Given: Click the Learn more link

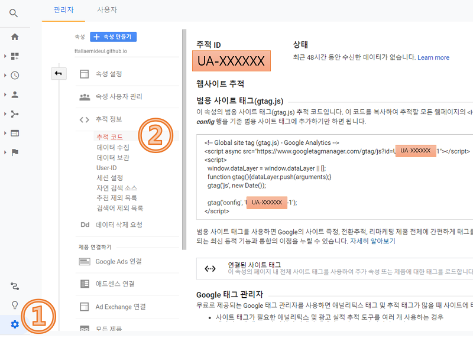Looking at the screenshot, I should click(x=433, y=57).
